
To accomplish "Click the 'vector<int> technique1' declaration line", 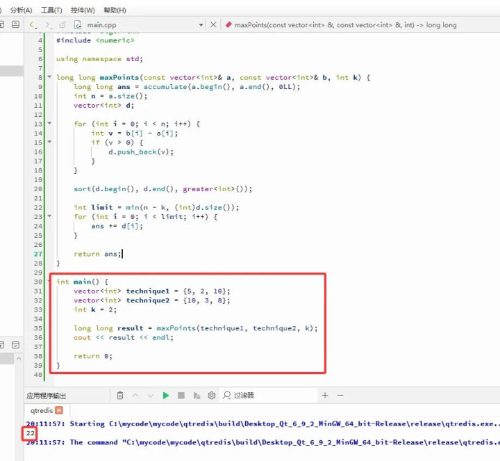I will [x=152, y=291].
